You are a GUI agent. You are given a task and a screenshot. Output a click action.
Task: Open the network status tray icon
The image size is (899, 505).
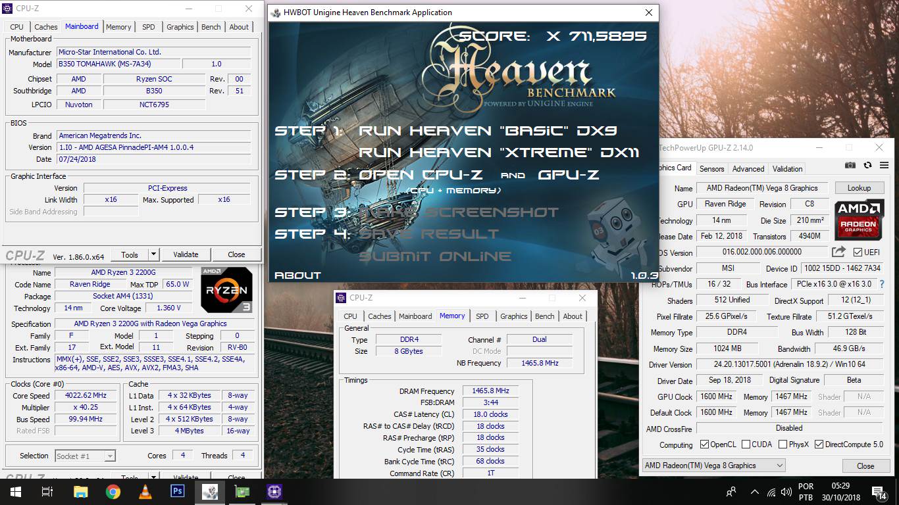click(x=771, y=492)
